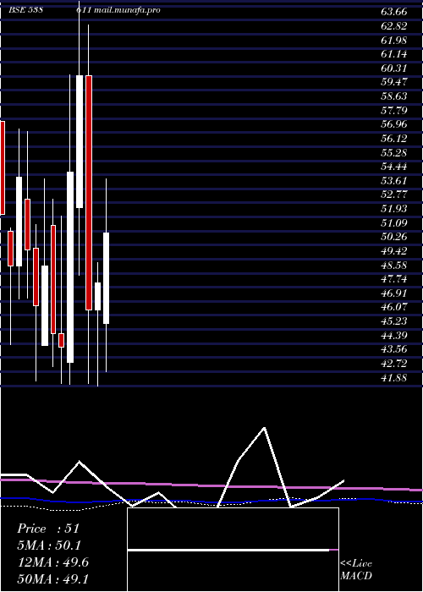Click the 59.47 price axis label
The image size is (423, 592).
[x=394, y=82]
